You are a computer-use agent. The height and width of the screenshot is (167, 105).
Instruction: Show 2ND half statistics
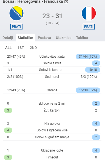click(x=33, y=47)
